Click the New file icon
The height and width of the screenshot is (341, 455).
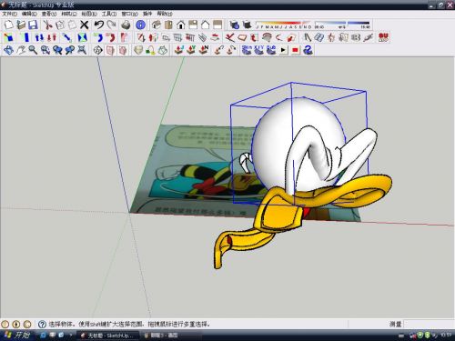tap(8, 25)
